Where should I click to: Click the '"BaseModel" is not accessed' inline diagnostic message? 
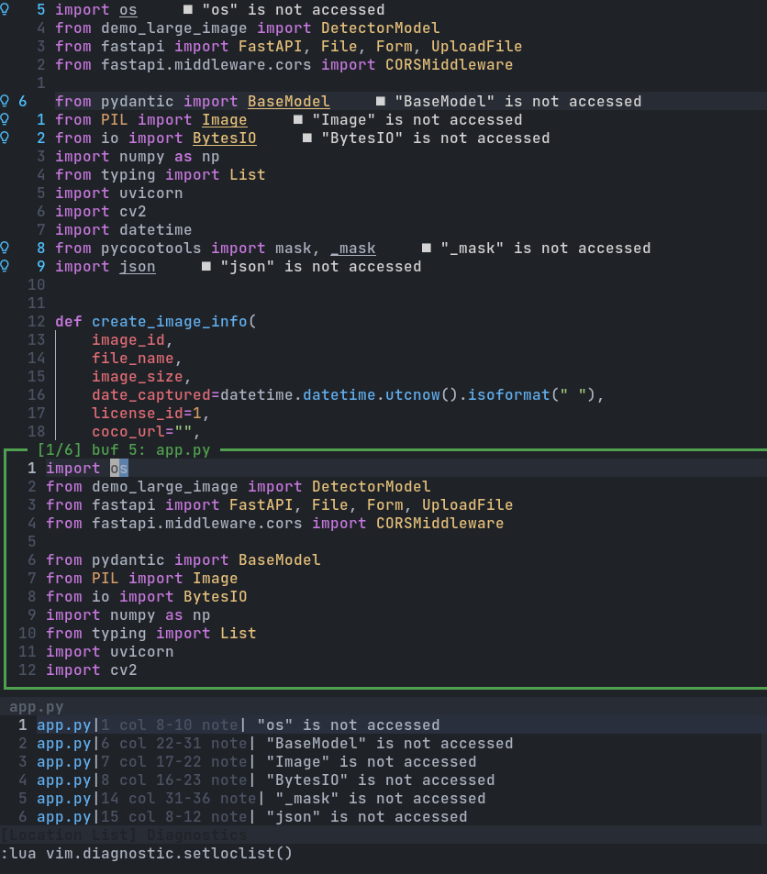click(518, 102)
